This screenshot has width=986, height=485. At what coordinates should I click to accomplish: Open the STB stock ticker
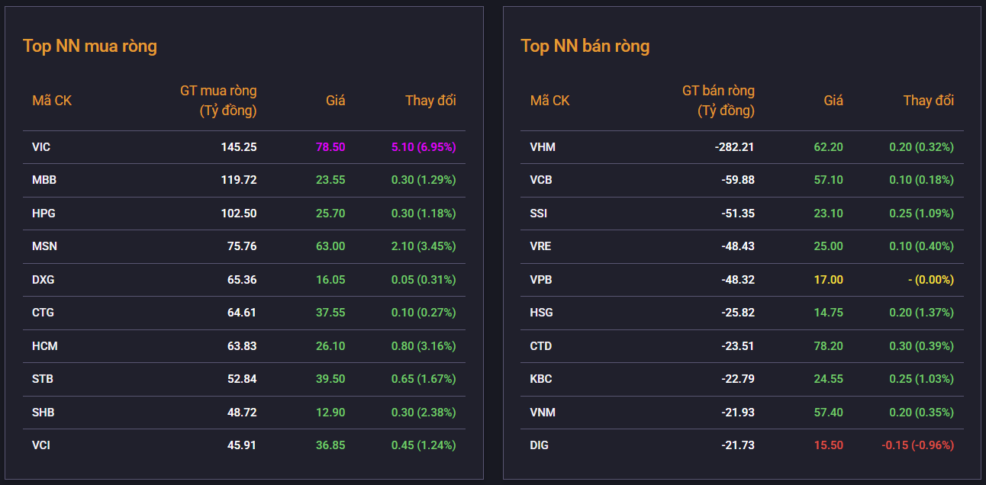point(43,379)
